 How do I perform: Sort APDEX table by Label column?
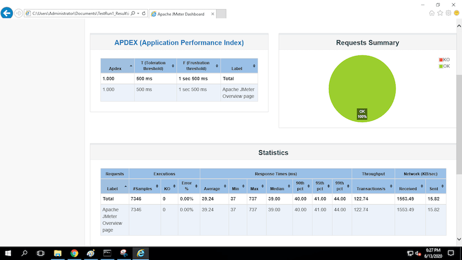click(x=239, y=66)
